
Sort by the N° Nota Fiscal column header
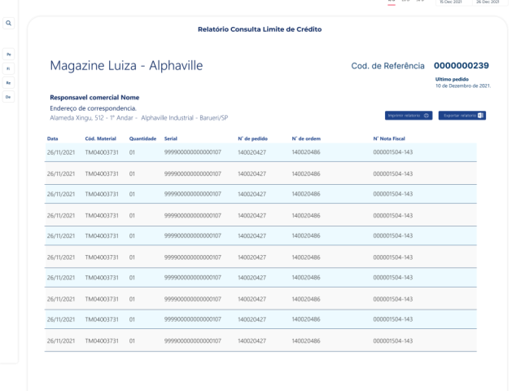(389, 138)
